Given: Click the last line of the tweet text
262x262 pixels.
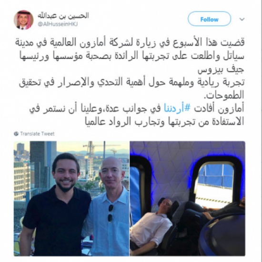Looking at the screenshot, I should point(164,121).
